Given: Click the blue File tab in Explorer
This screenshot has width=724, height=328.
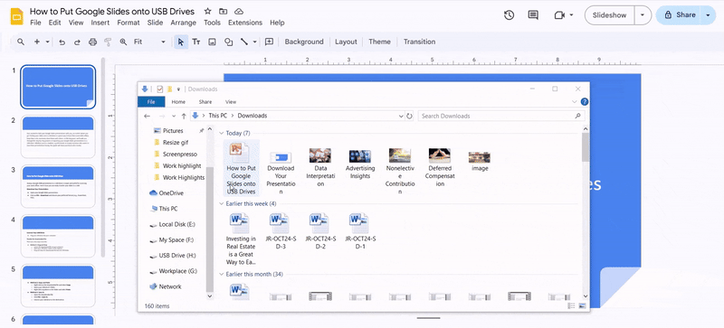Looking at the screenshot, I should point(151,102).
